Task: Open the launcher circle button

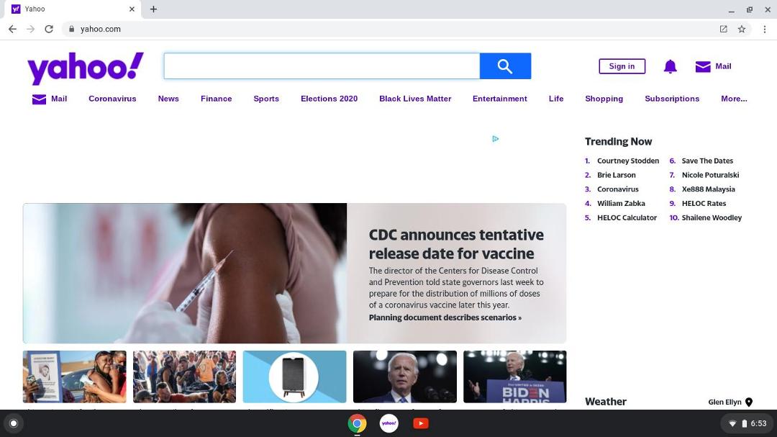Action: pyautogui.click(x=14, y=423)
